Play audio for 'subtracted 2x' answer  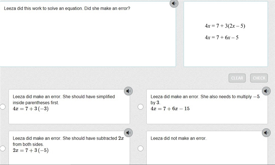(x=128, y=133)
